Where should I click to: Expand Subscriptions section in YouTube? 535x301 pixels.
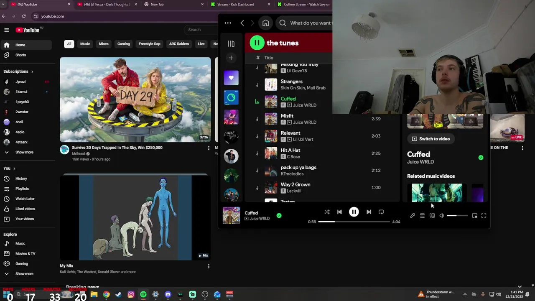[18, 71]
